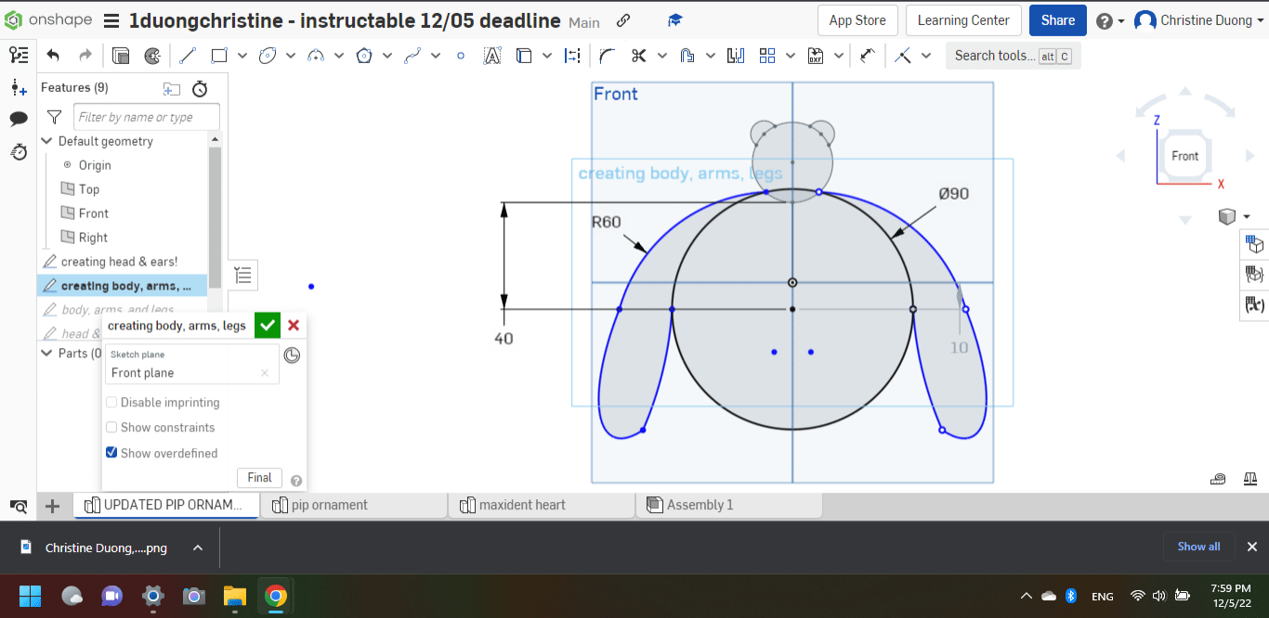Switch to the maxident heart tab
The height and width of the screenshot is (618, 1269).
tap(542, 505)
